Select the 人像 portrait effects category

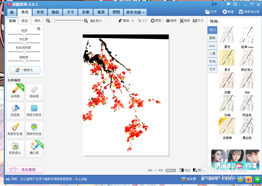tap(212, 54)
